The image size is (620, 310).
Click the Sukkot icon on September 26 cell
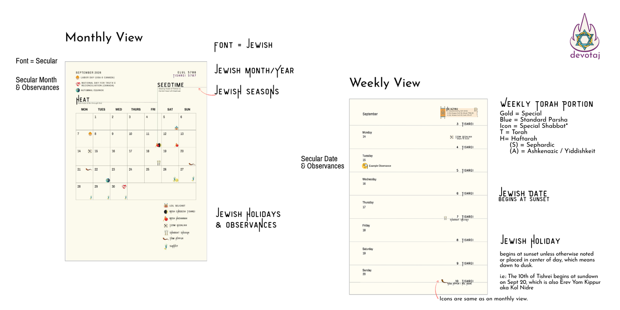175,179
